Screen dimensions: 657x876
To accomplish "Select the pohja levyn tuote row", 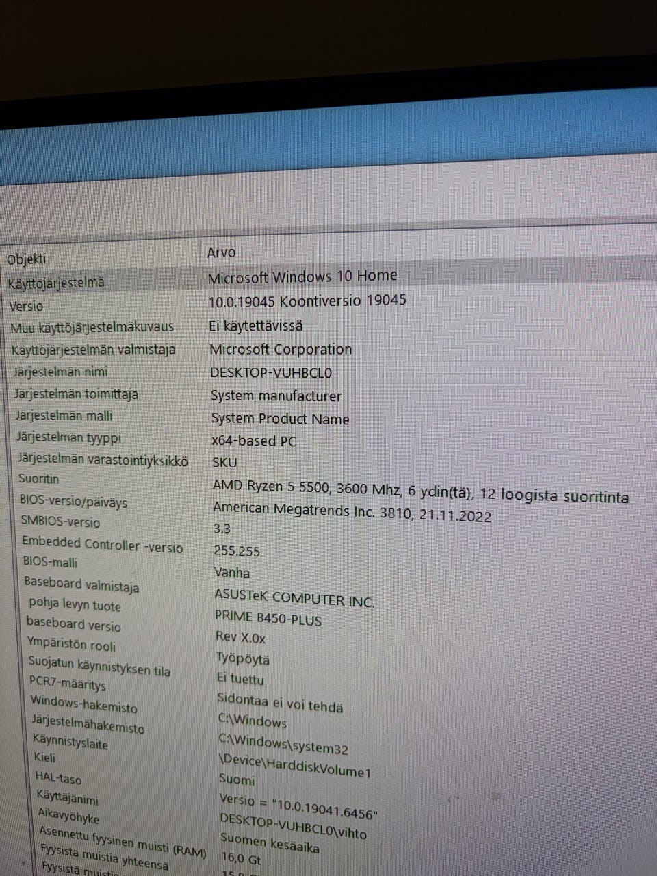I will click(x=75, y=605).
